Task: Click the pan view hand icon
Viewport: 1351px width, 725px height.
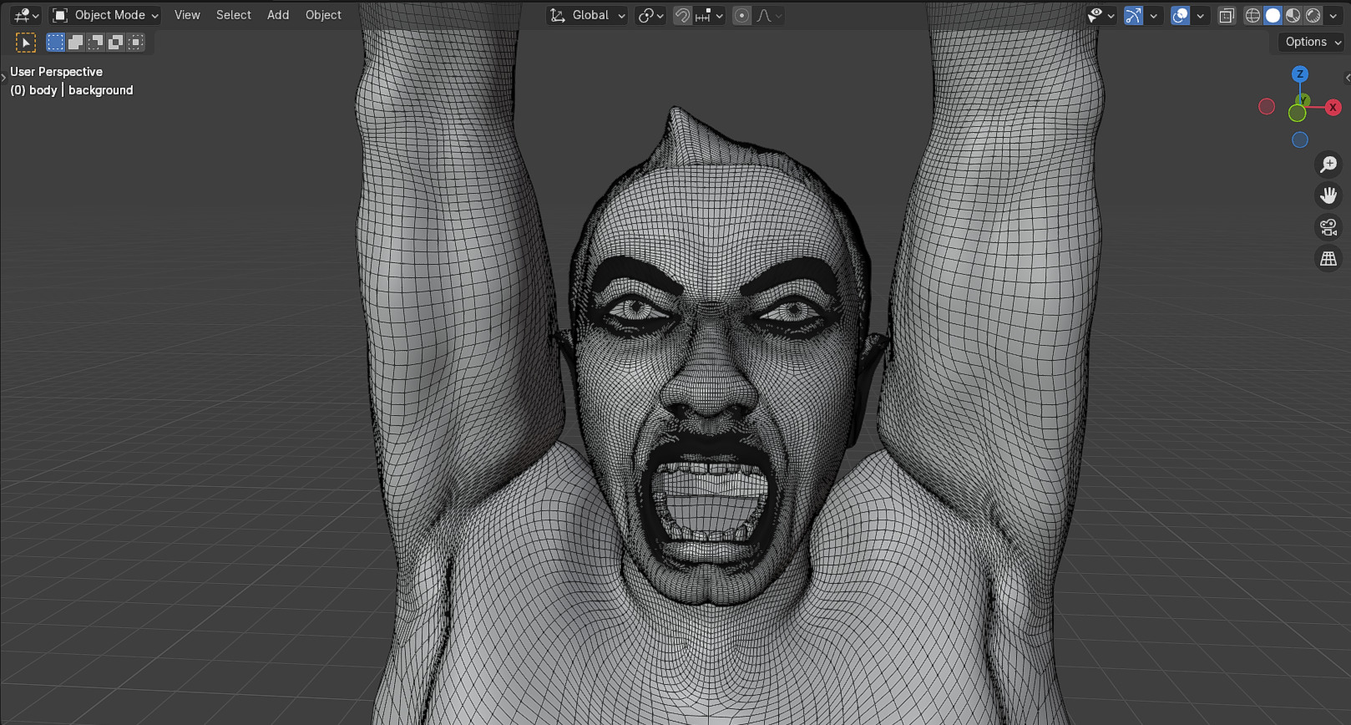Action: 1328,195
